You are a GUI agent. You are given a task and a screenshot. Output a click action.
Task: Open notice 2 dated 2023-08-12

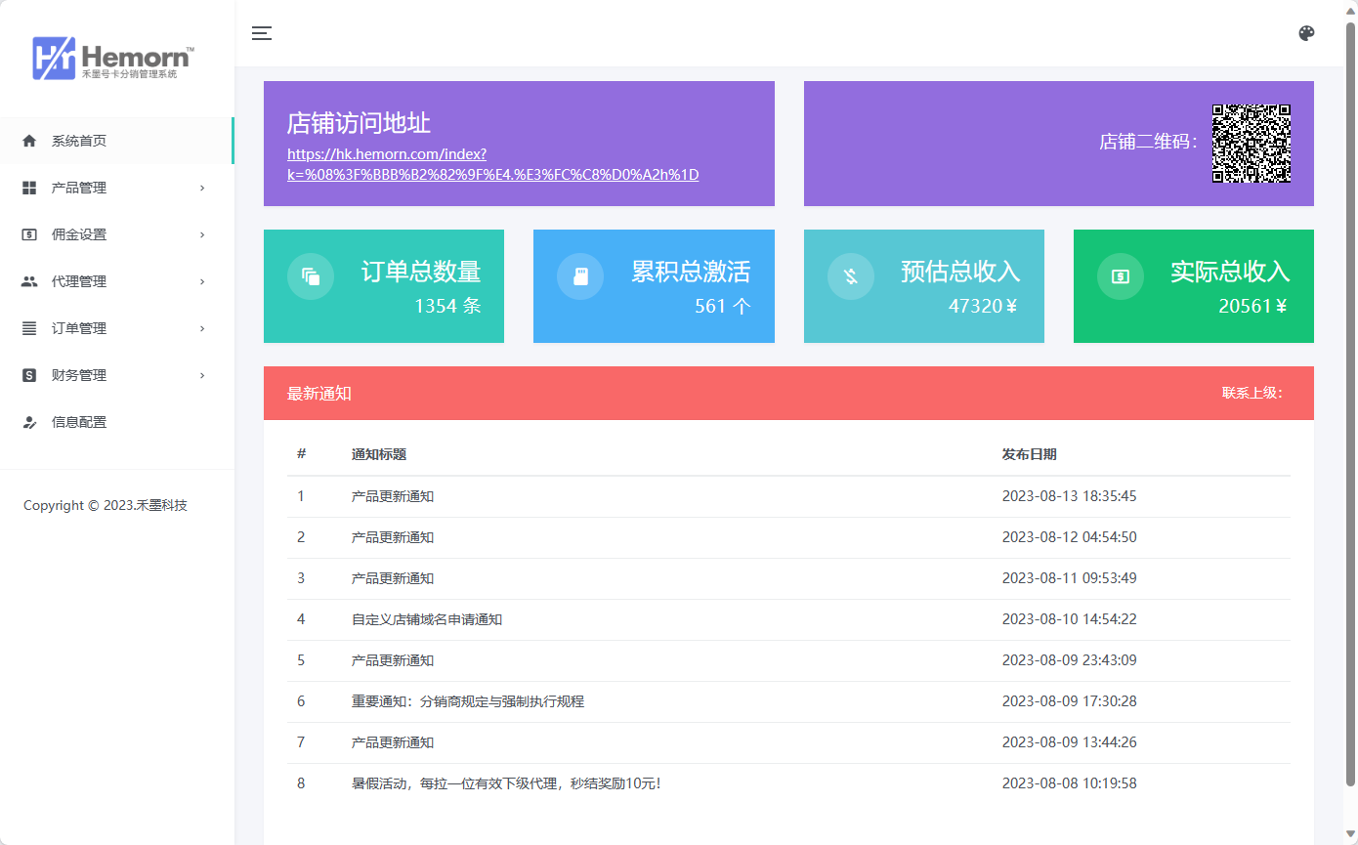[x=393, y=537]
